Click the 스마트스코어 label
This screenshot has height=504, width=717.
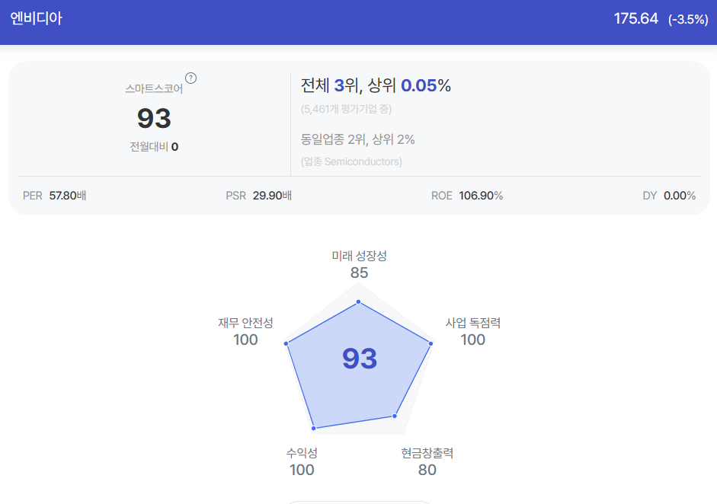pos(154,88)
